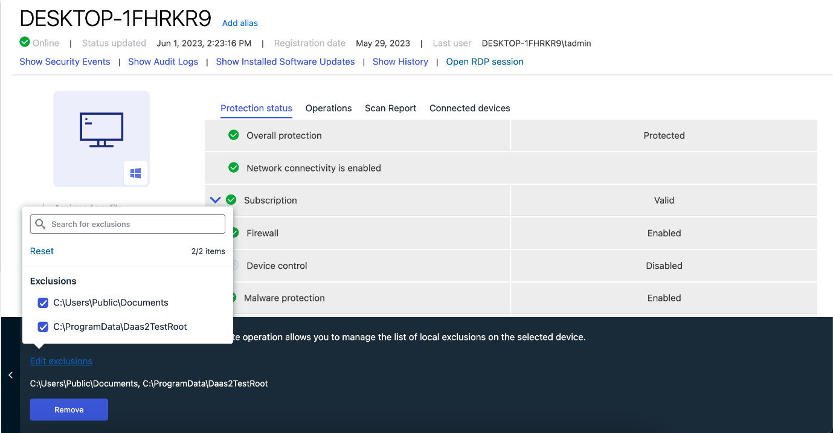Screen dimensions: 833x433
Task: Click the Device control Disabled value
Action: [x=664, y=266]
